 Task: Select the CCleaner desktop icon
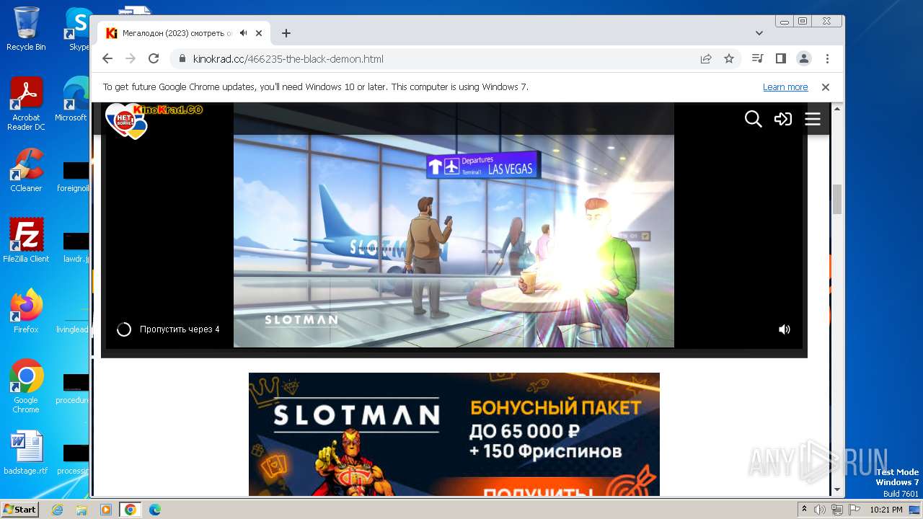click(26, 170)
